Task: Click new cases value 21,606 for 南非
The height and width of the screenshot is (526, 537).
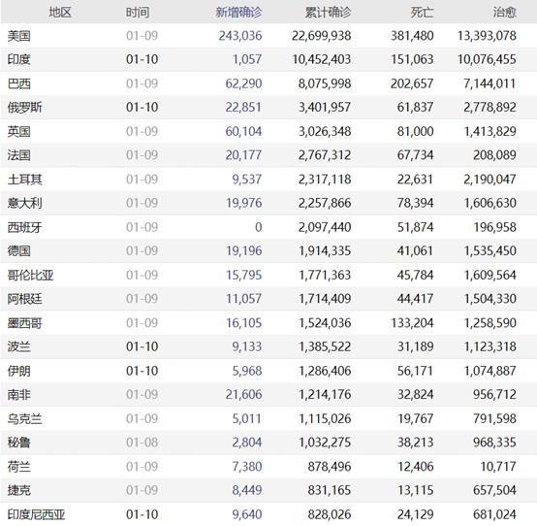Action: pyautogui.click(x=243, y=394)
